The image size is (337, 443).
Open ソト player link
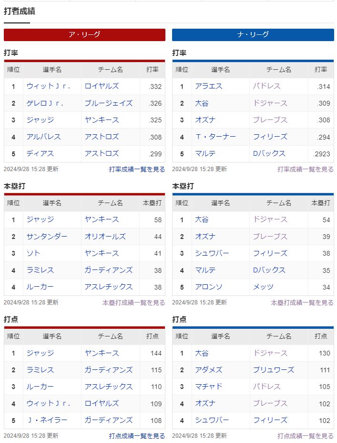(x=33, y=253)
